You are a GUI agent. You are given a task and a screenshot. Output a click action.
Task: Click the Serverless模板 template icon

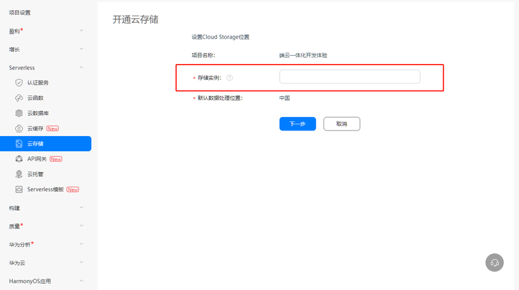tap(19, 189)
